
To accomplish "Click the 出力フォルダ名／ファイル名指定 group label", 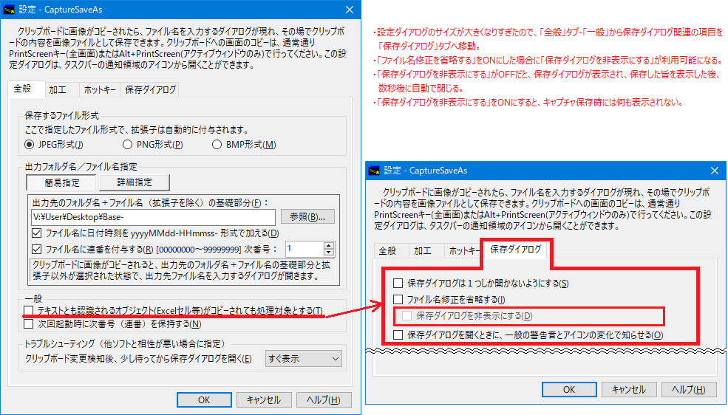I will [81, 166].
